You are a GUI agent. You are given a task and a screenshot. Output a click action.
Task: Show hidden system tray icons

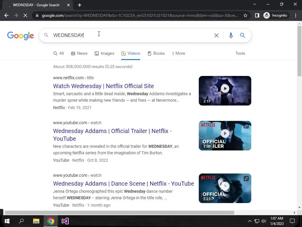tap(250, 221)
